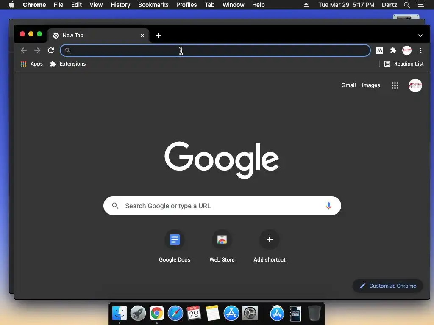Click Customize Chrome button
434x325 pixels.
388,286
